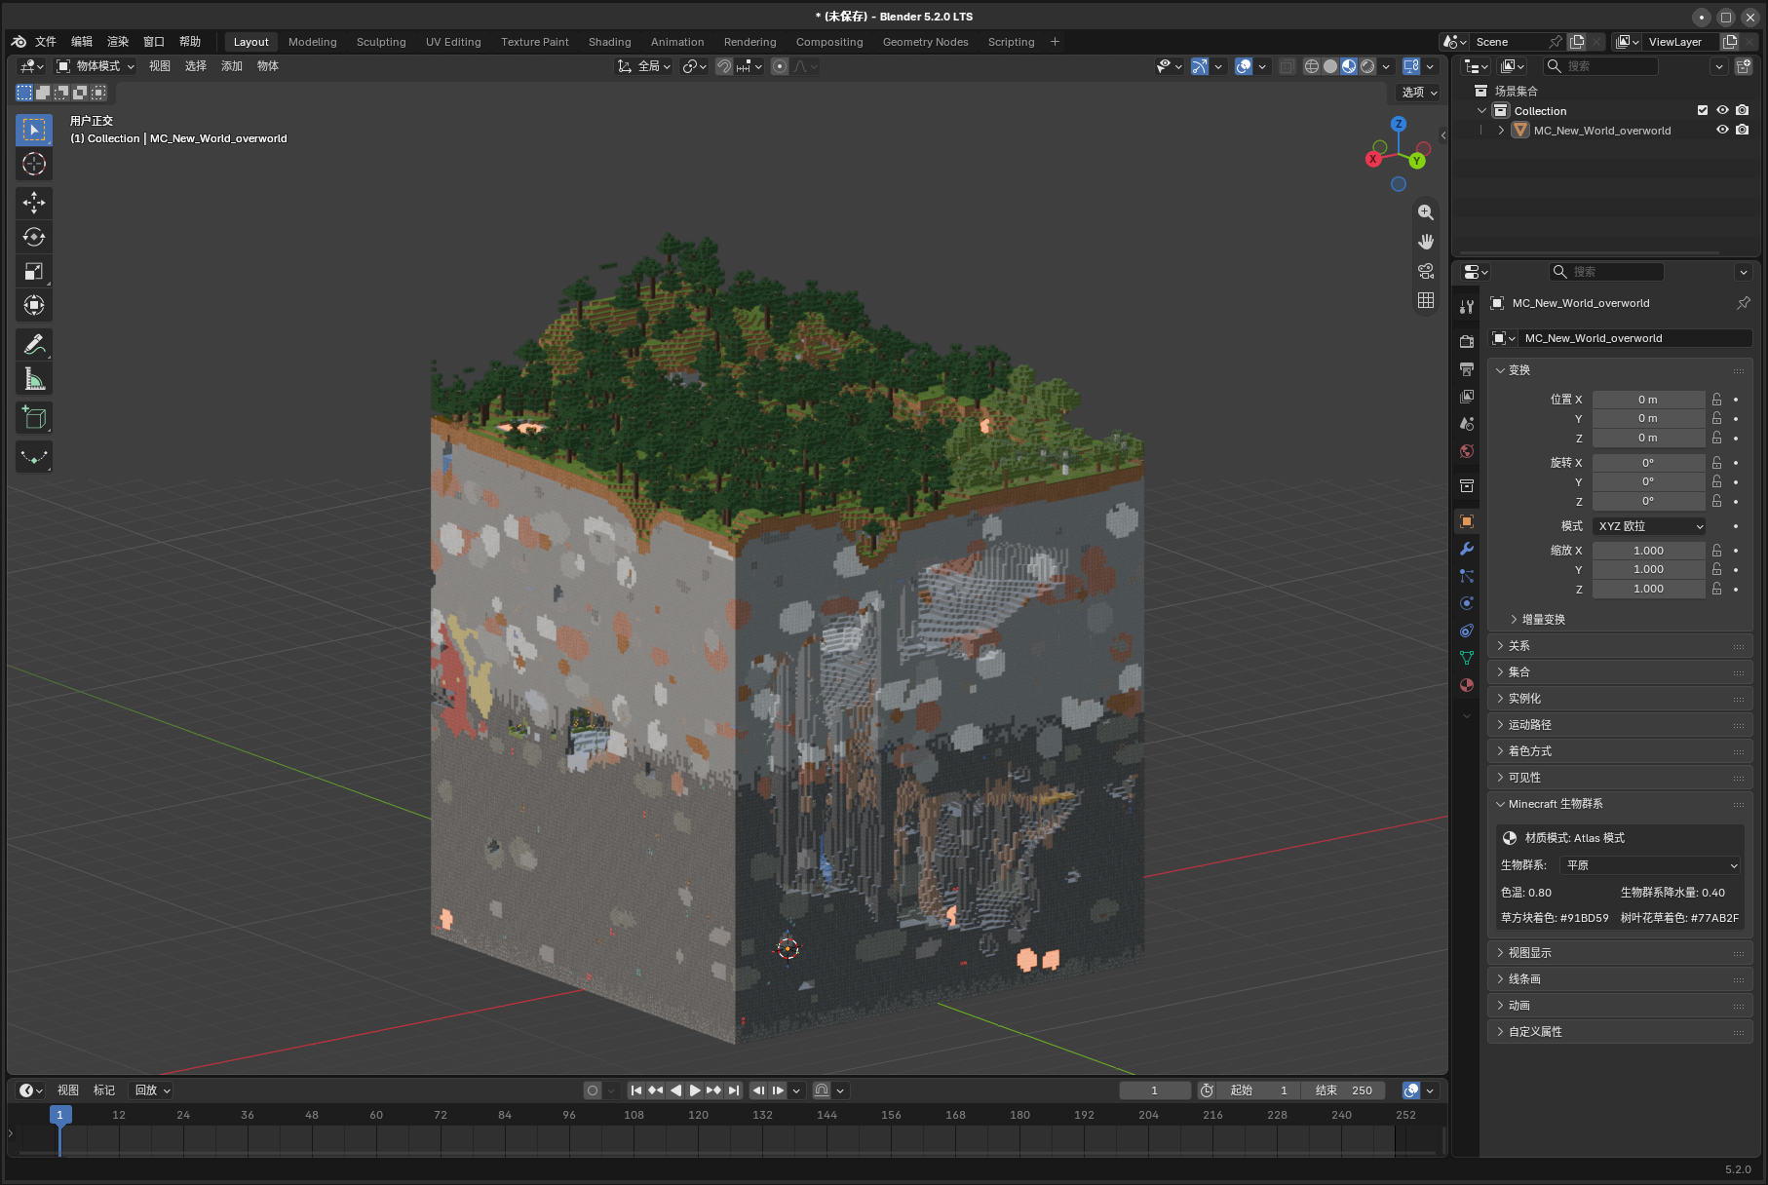Switch to the Modeling workspace tab

(x=313, y=42)
